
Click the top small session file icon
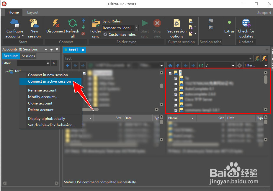pyautogui.click(x=191, y=21)
